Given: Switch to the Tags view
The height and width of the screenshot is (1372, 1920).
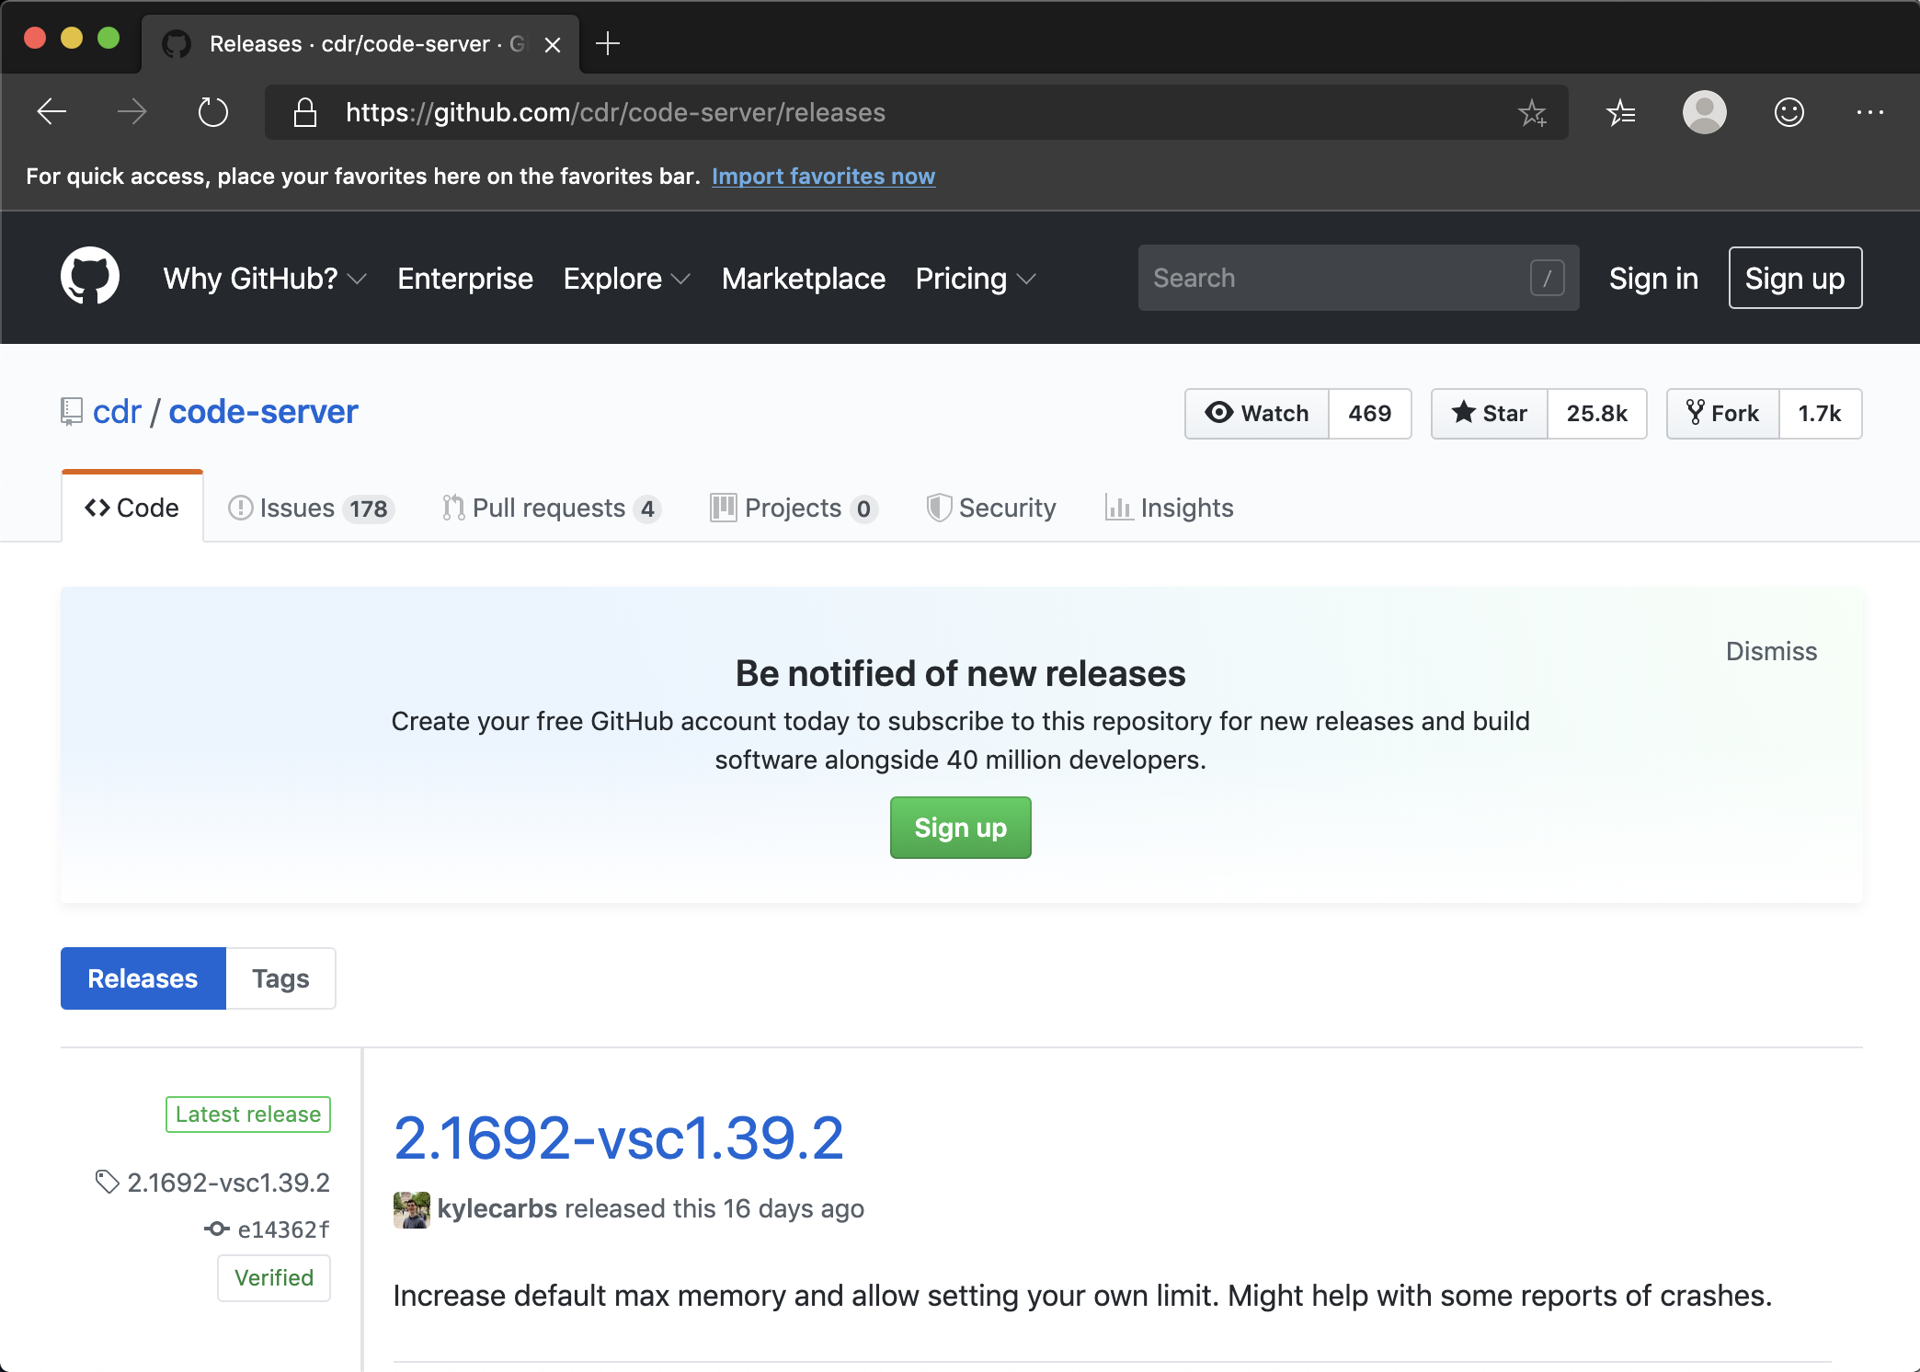Looking at the screenshot, I should [280, 978].
